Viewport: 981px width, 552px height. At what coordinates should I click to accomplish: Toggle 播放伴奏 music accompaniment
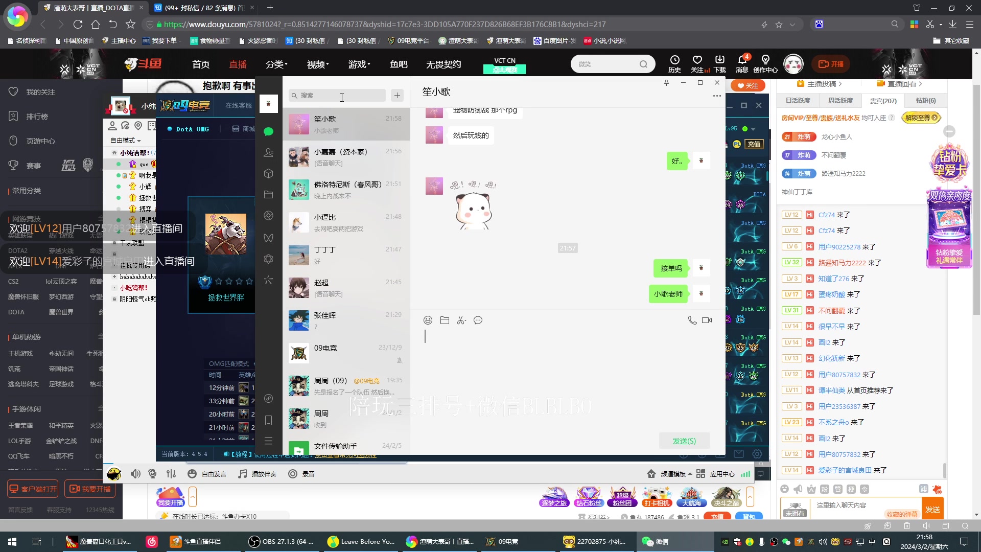point(258,474)
